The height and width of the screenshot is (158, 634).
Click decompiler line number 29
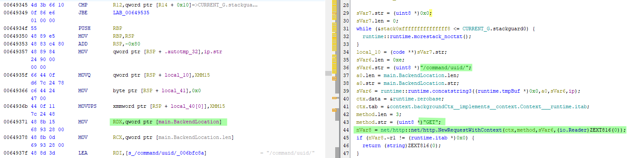346,13
